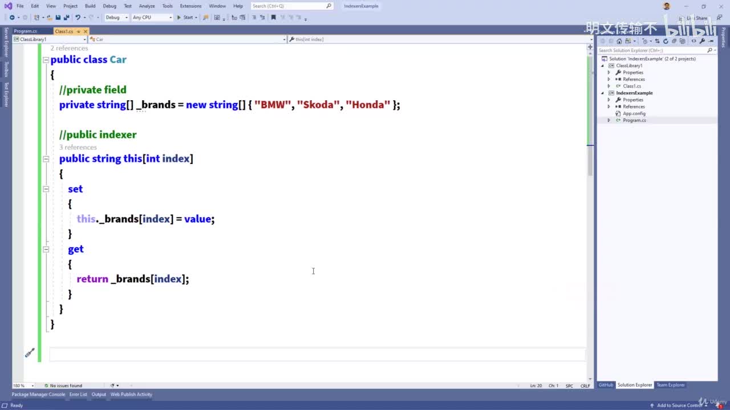Switch to the GitHub panel tab

(x=606, y=385)
